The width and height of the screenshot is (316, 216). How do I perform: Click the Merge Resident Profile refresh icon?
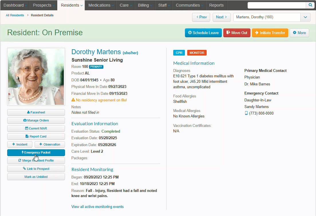[20, 160]
